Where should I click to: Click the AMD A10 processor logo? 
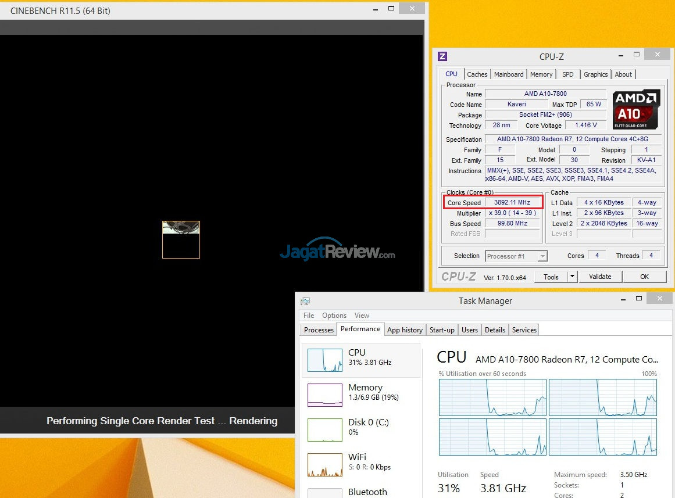[636, 109]
